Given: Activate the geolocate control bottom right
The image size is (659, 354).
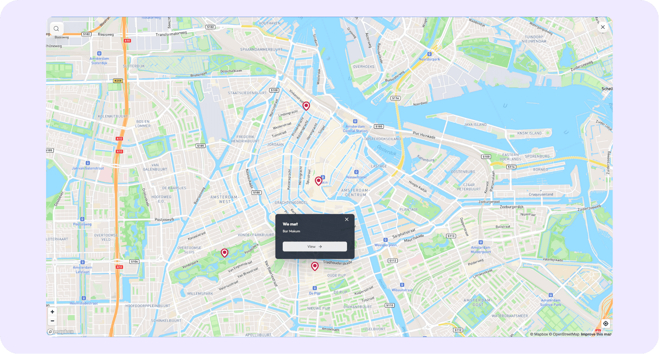Looking at the screenshot, I should [606, 323].
